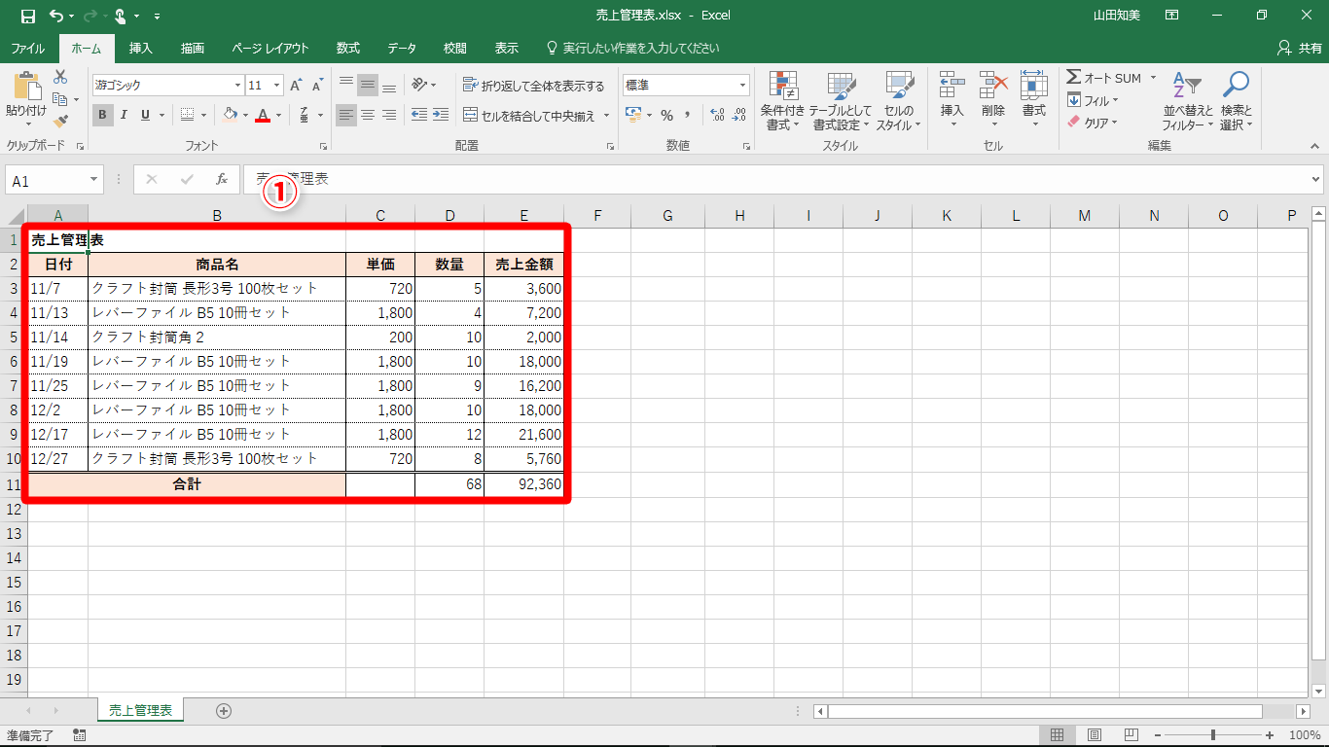Open the font size dropdown showing 11
1329x747 pixels.
click(x=277, y=86)
